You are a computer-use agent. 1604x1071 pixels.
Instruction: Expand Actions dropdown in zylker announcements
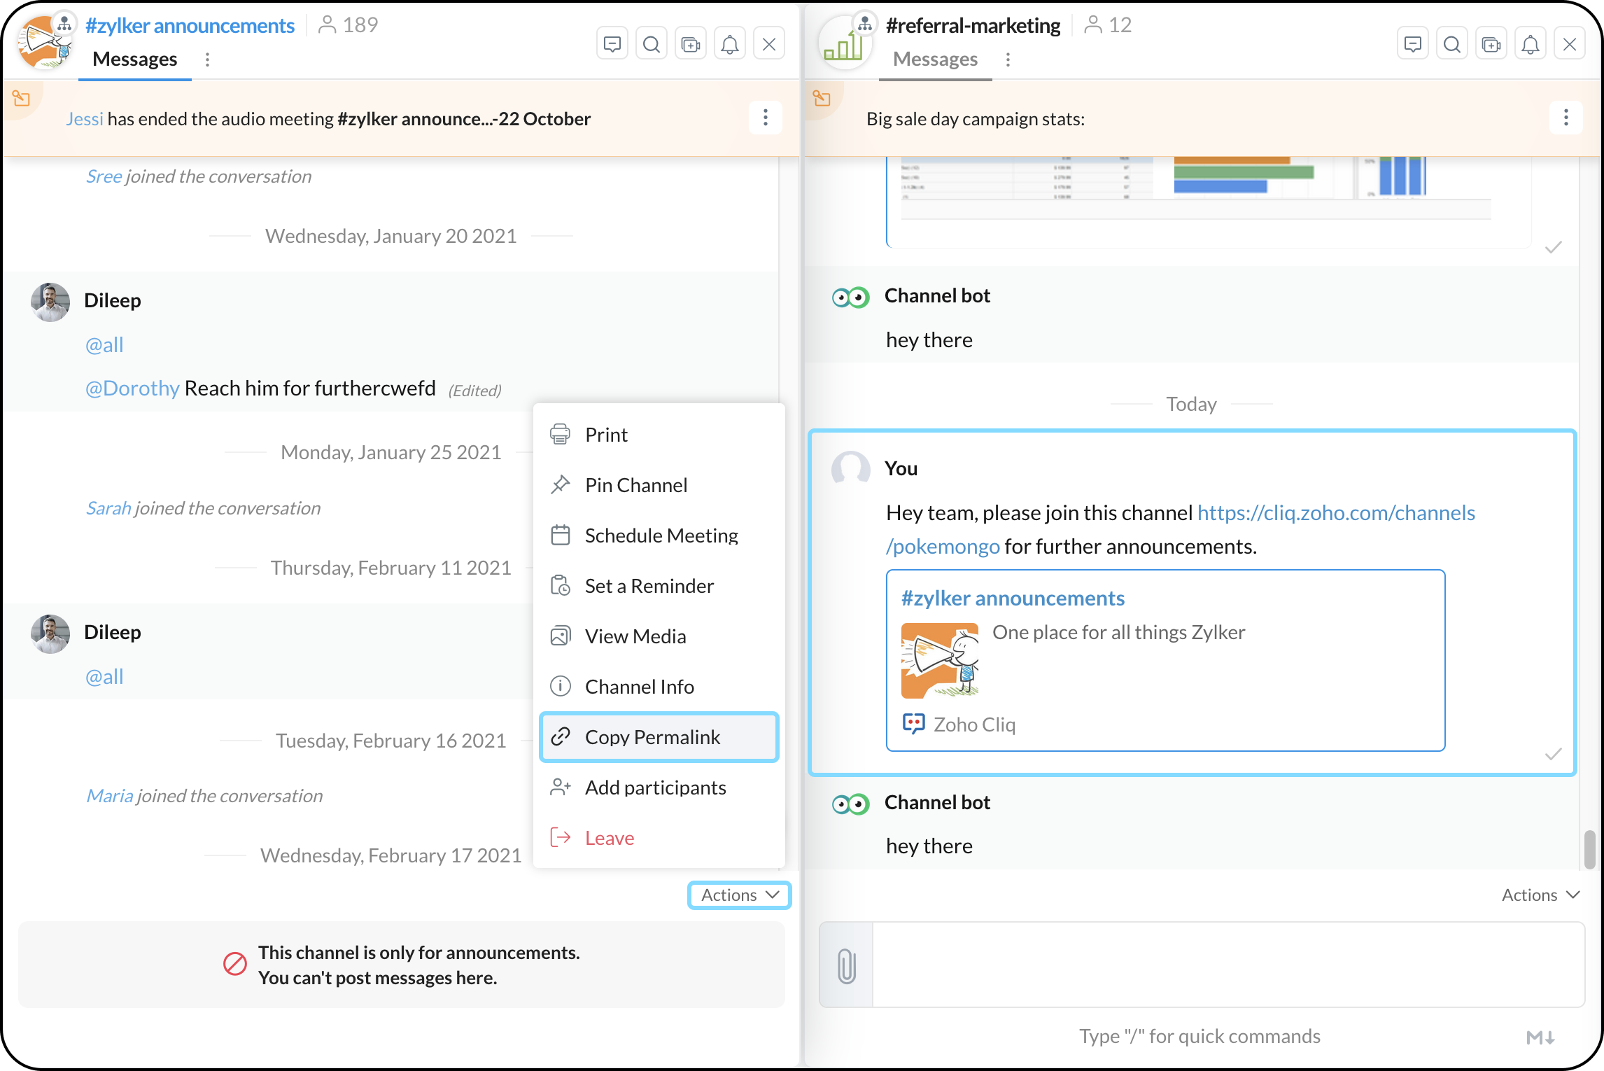point(739,895)
